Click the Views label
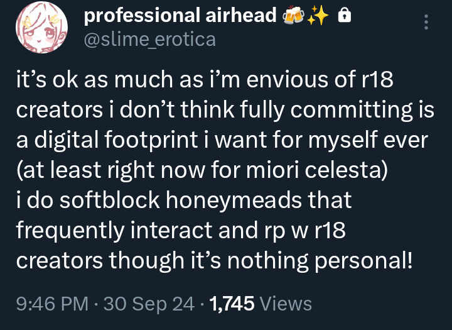Image resolution: width=452 pixels, height=330 pixels. [286, 304]
